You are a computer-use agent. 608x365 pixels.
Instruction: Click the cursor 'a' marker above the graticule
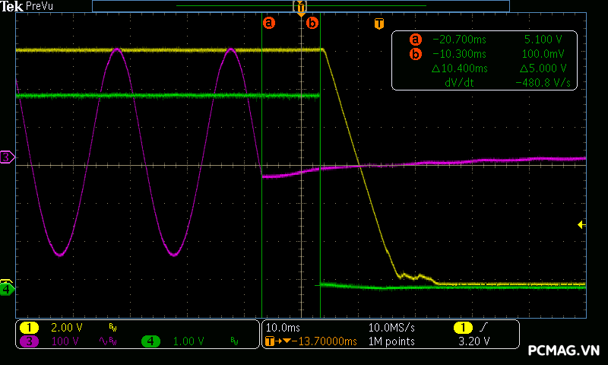point(268,24)
